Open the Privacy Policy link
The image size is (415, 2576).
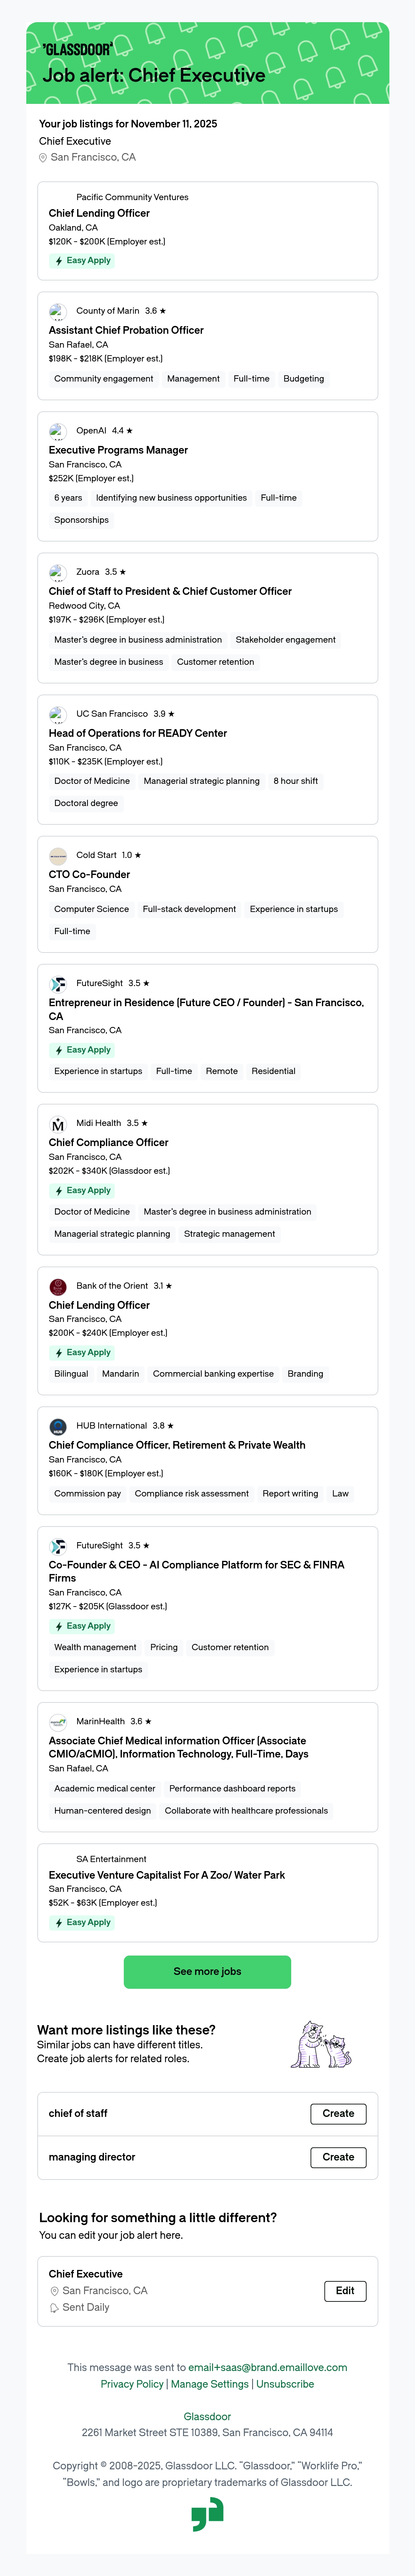pos(132,2384)
